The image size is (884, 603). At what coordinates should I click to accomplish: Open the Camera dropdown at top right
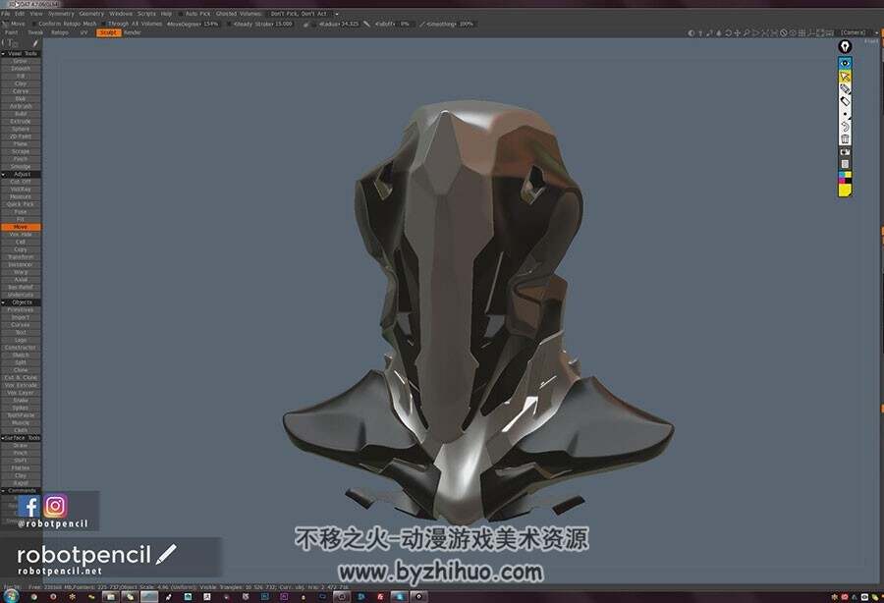coord(858,32)
